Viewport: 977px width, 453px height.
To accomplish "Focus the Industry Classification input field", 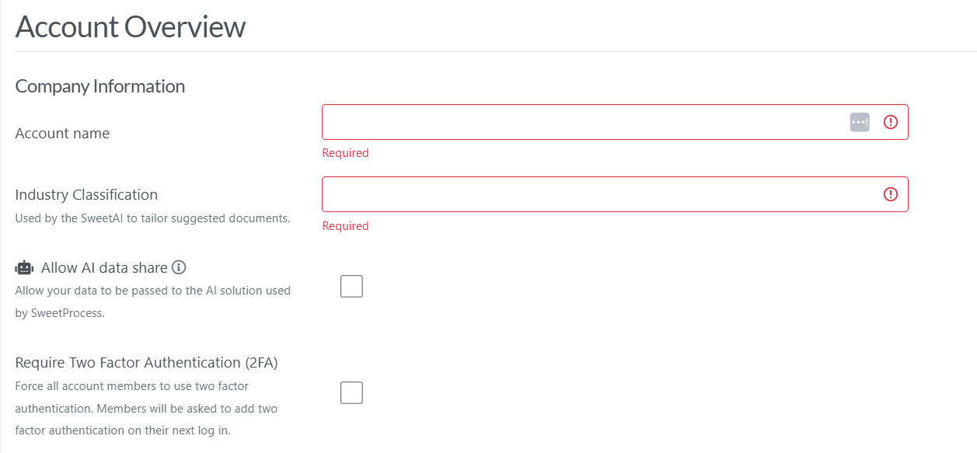I will [598, 194].
